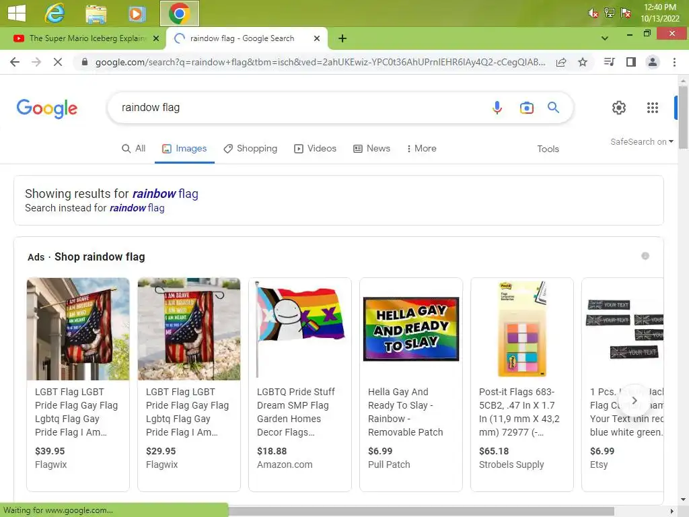Viewport: 689px width, 517px height.
Task: Launch Internet Explorer from taskbar
Action: (x=55, y=13)
